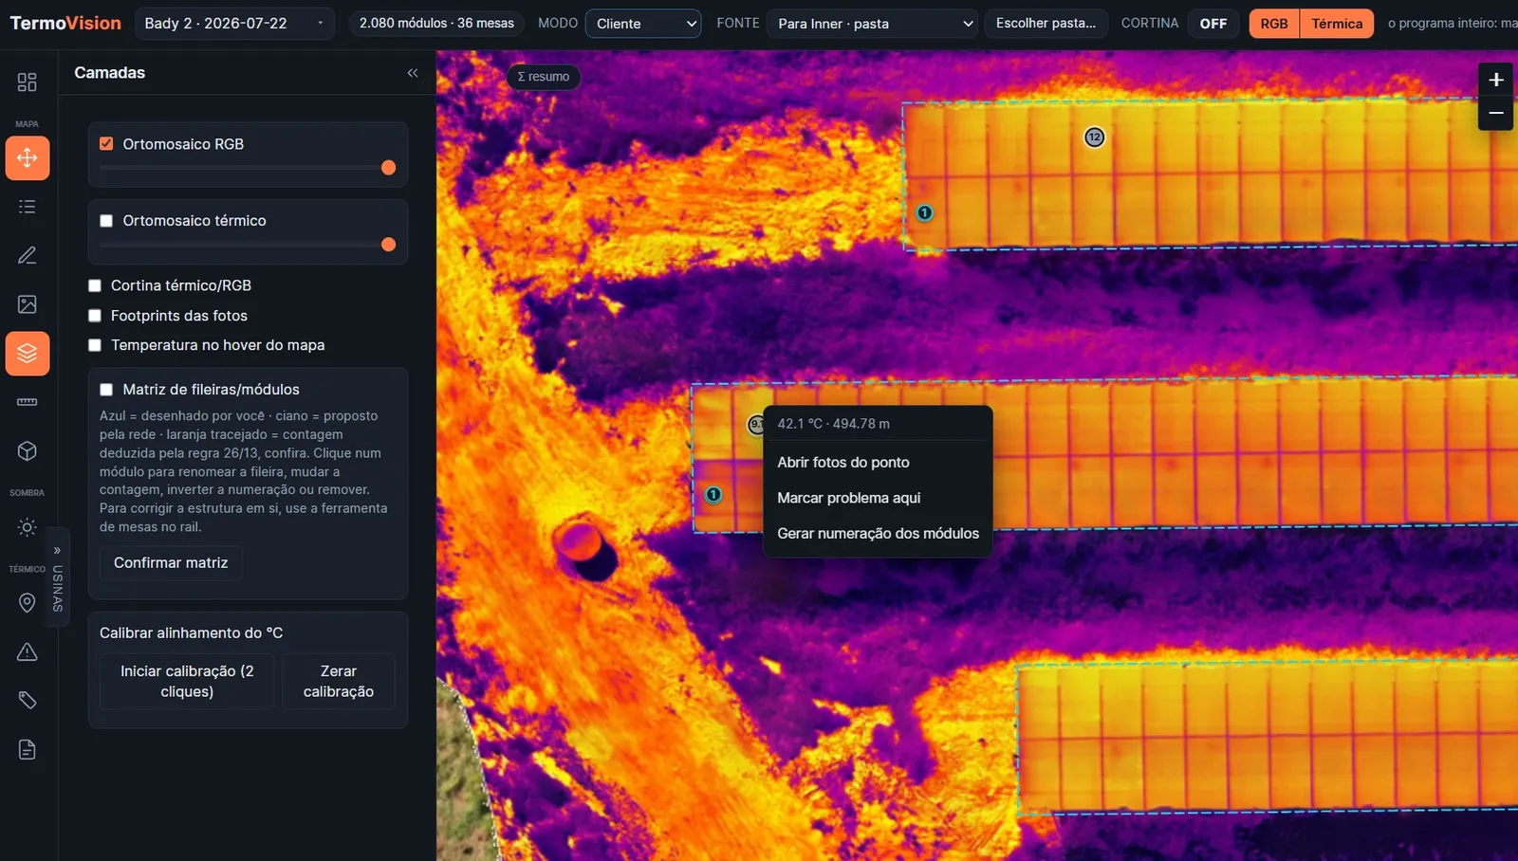Select the move/pan map tool

click(x=27, y=157)
